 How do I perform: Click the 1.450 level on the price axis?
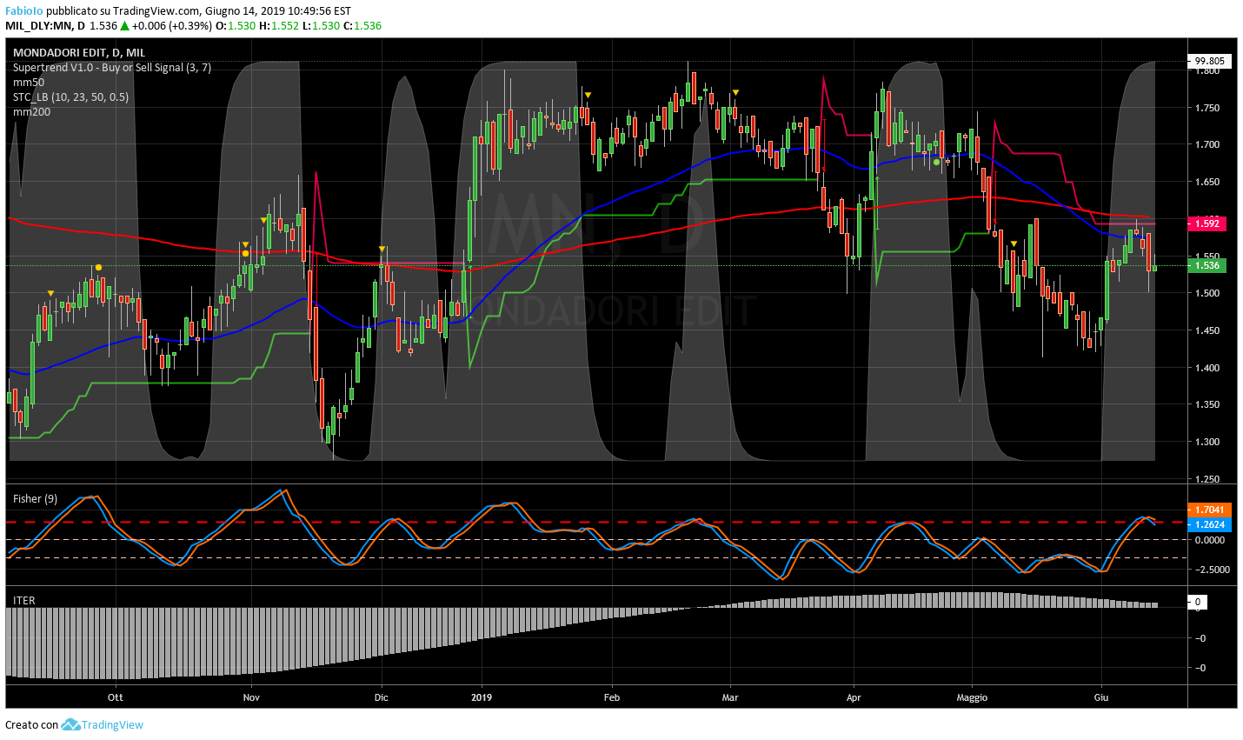pyautogui.click(x=1206, y=331)
